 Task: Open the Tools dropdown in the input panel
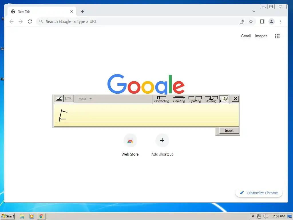85,99
